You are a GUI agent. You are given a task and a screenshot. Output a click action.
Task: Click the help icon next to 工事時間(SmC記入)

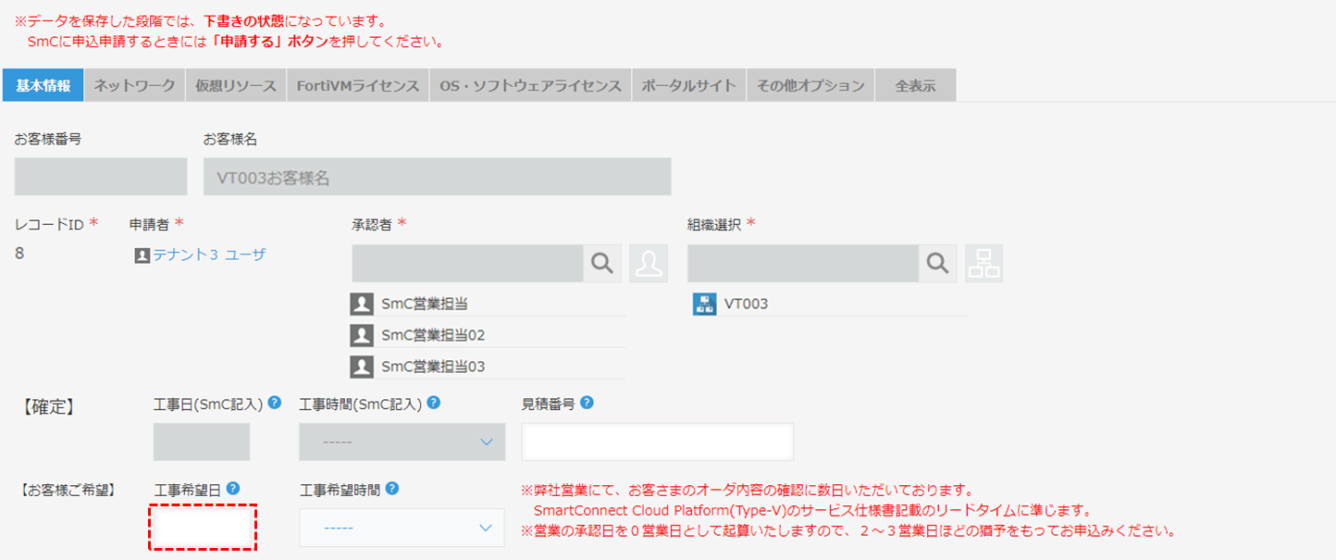point(433,404)
